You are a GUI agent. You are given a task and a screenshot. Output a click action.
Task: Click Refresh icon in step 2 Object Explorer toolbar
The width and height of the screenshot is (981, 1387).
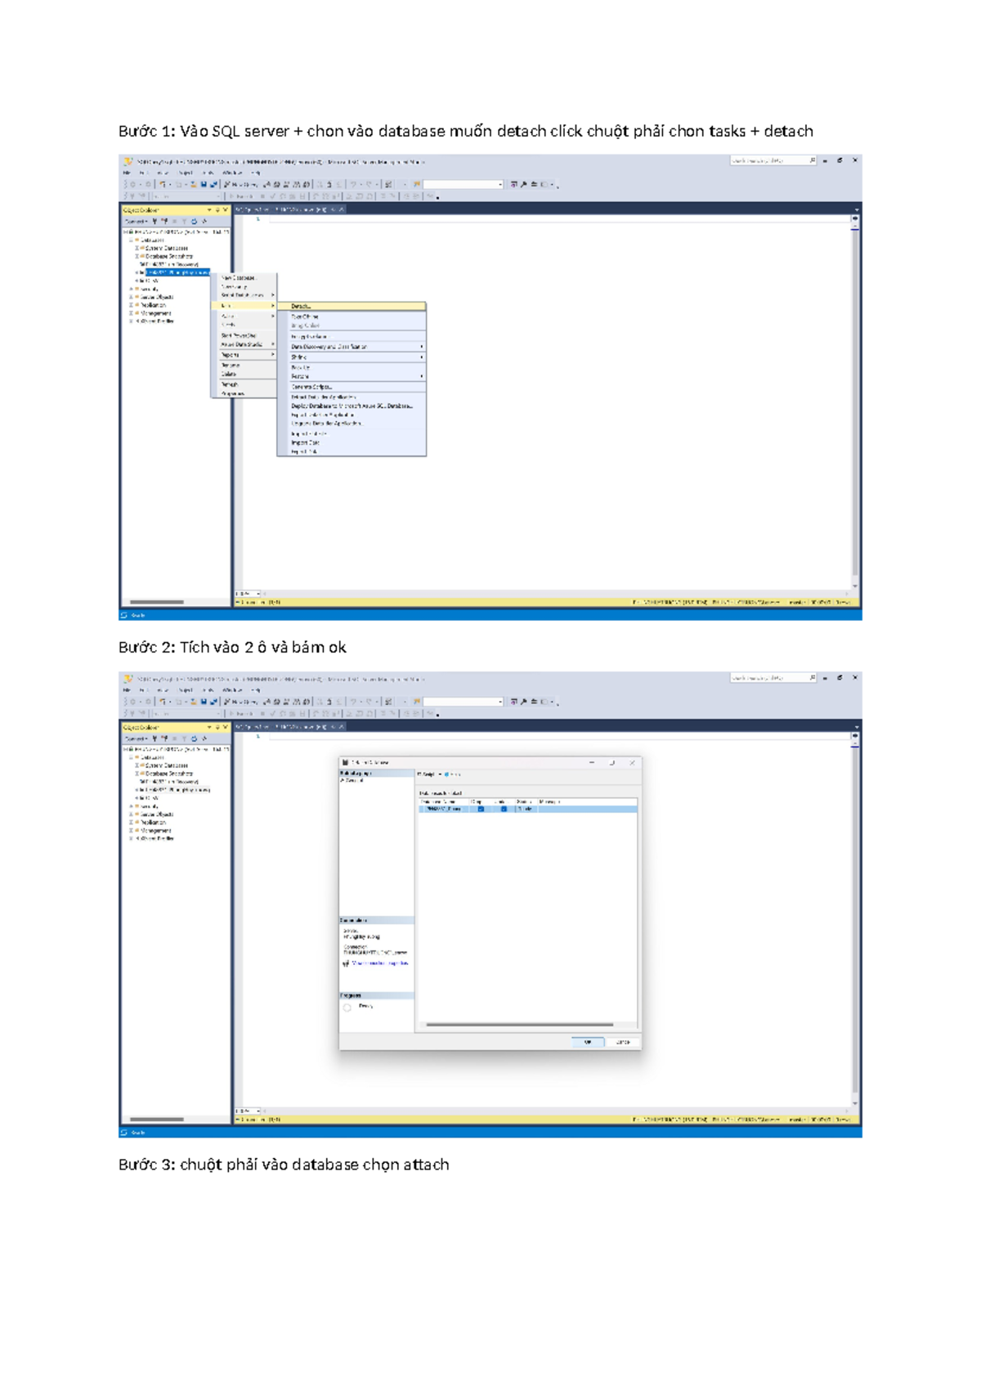[195, 738]
